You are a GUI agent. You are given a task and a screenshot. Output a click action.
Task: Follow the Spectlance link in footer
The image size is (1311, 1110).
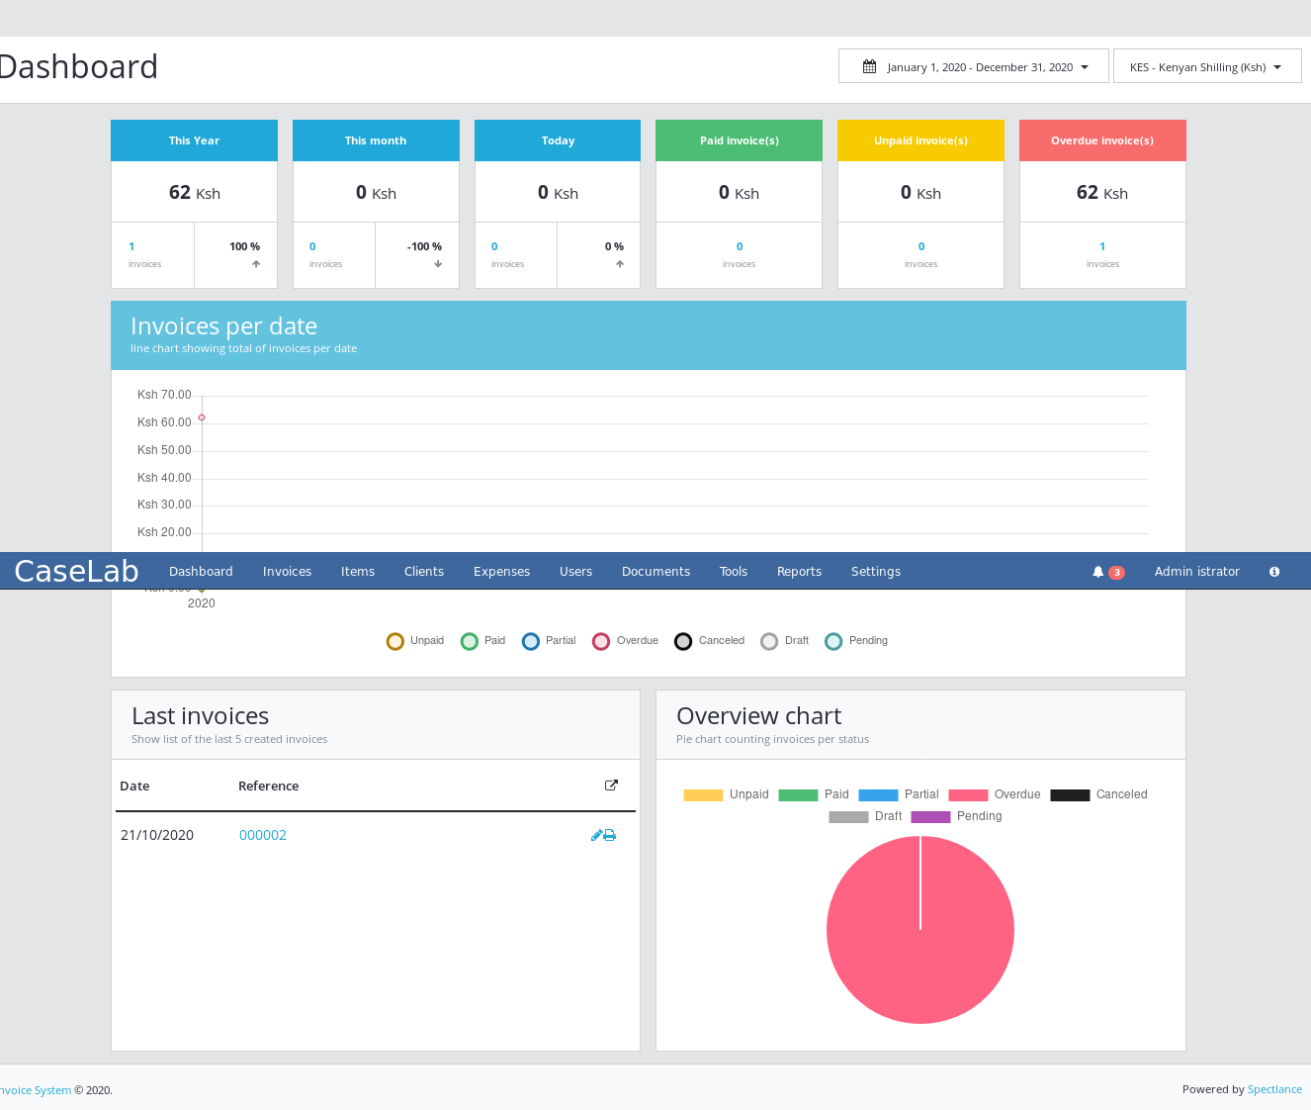1274,1089
